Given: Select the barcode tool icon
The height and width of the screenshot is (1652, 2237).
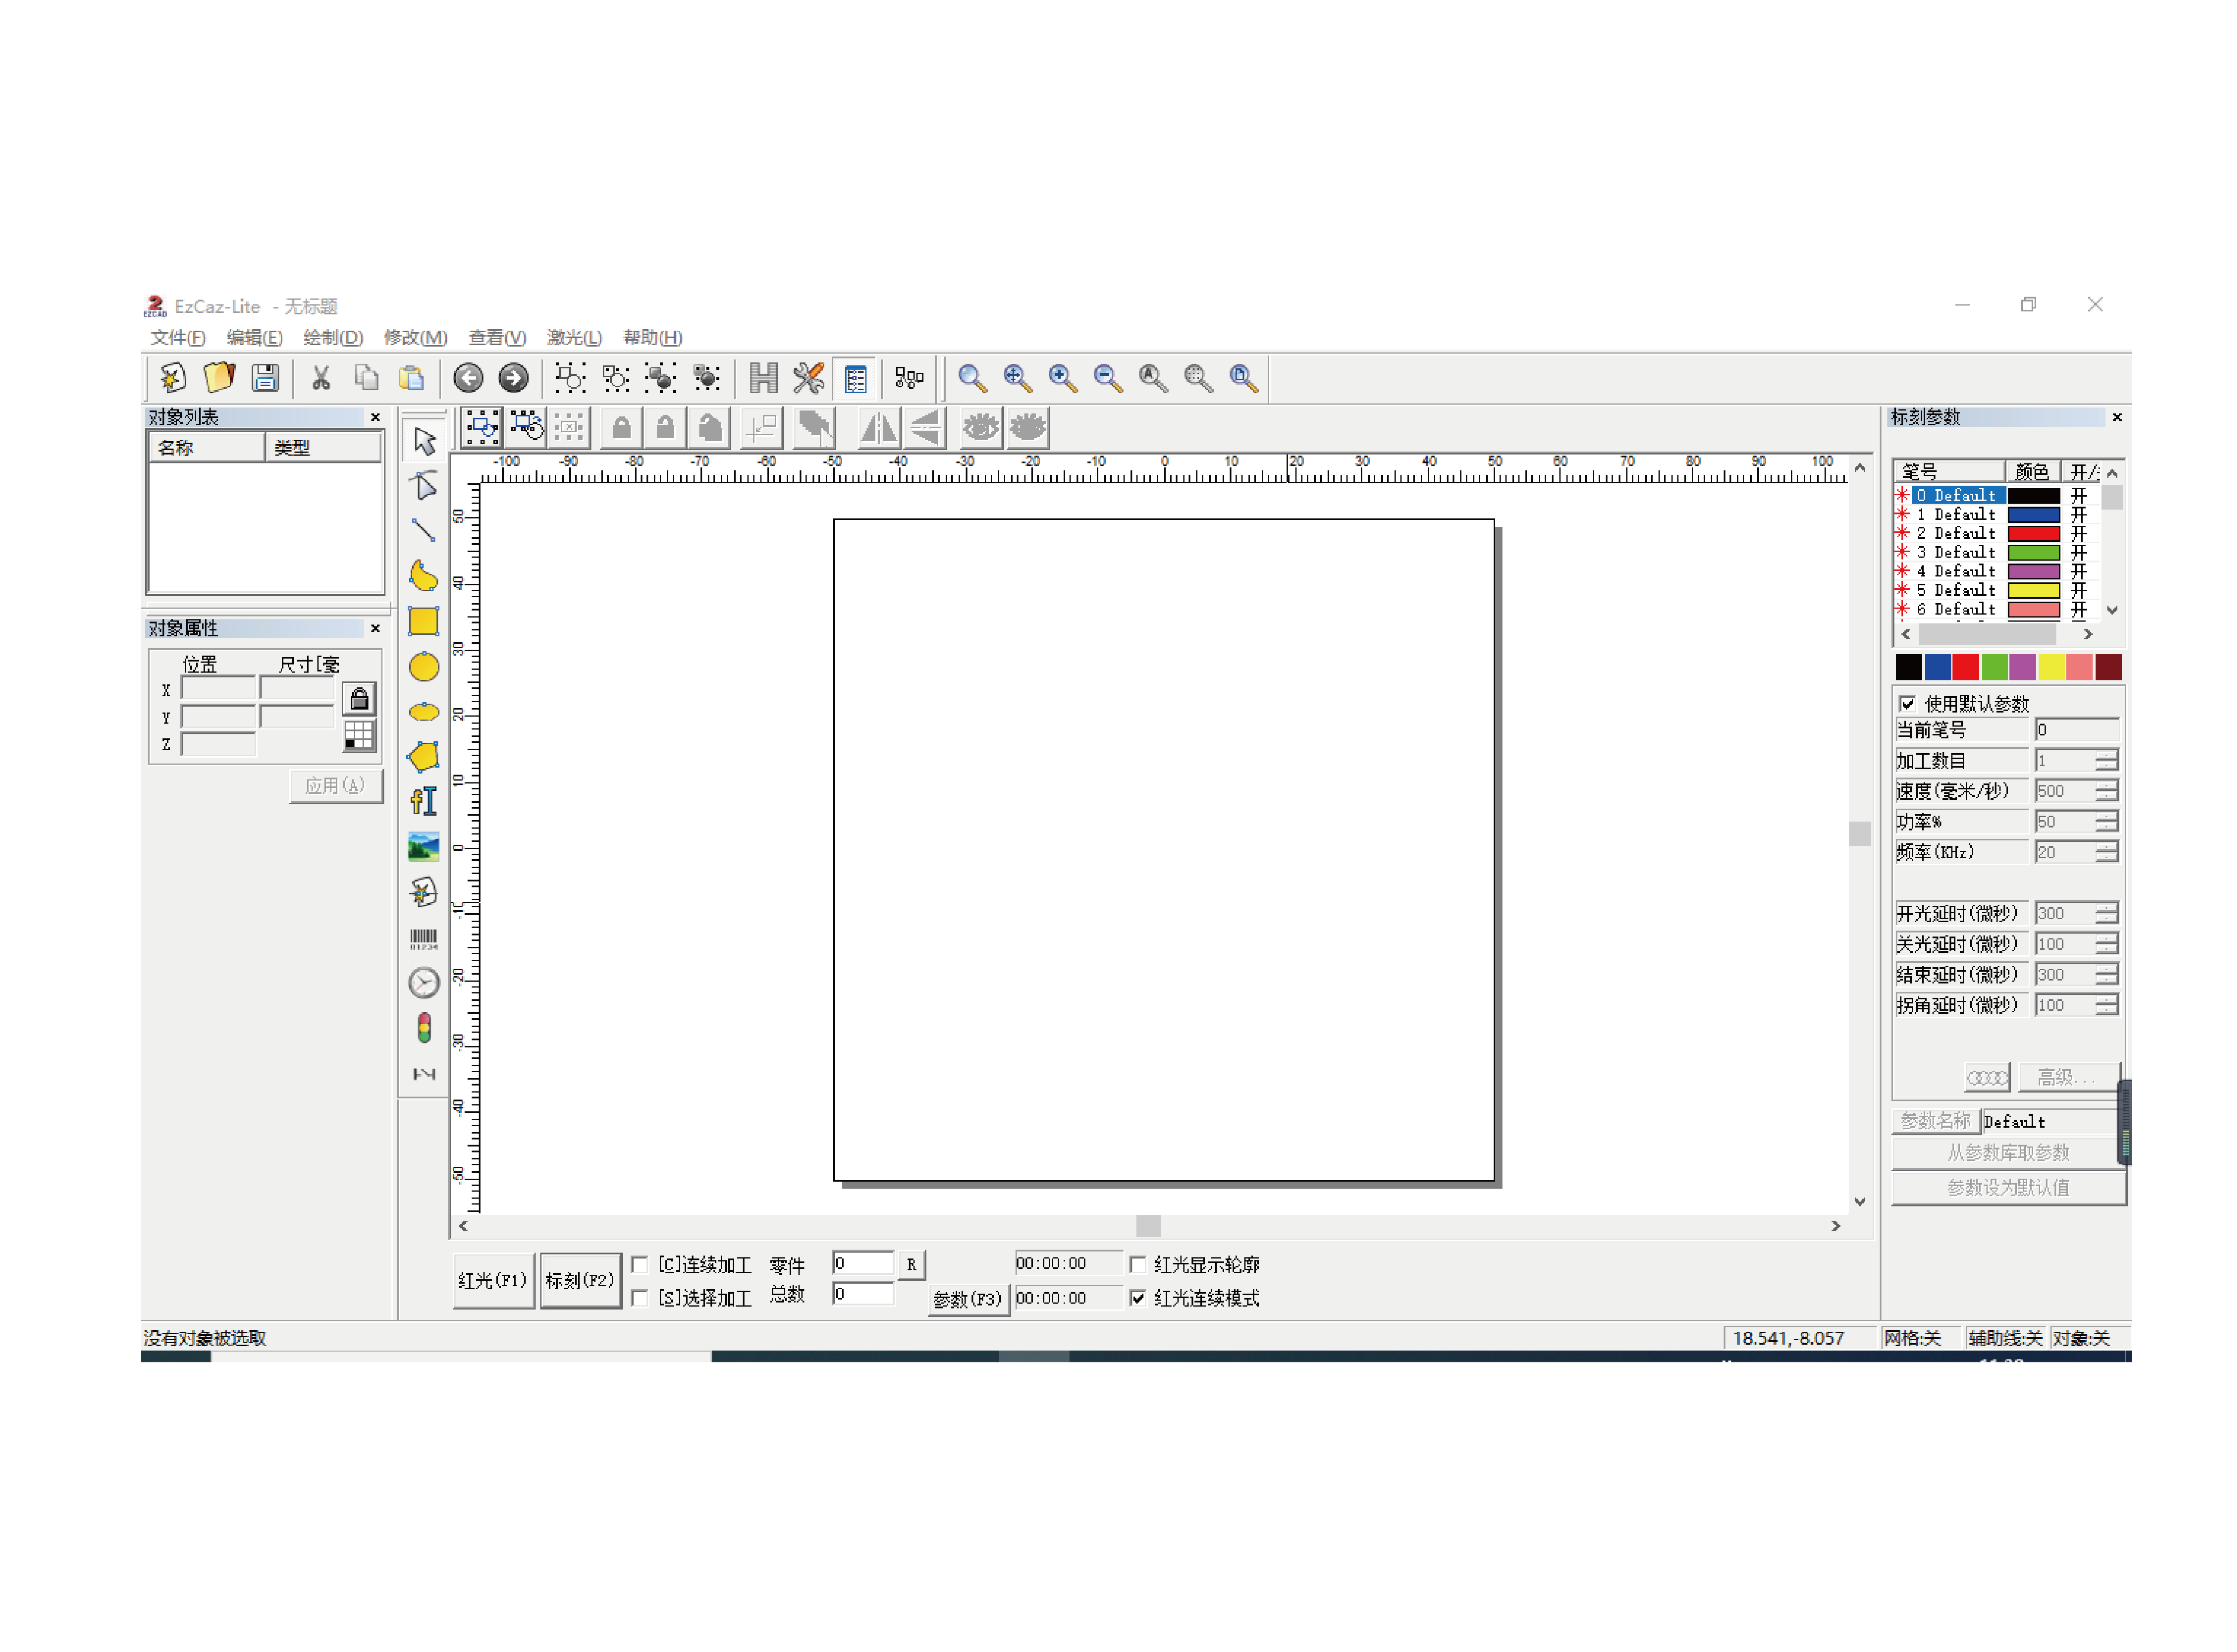Looking at the screenshot, I should [x=424, y=939].
